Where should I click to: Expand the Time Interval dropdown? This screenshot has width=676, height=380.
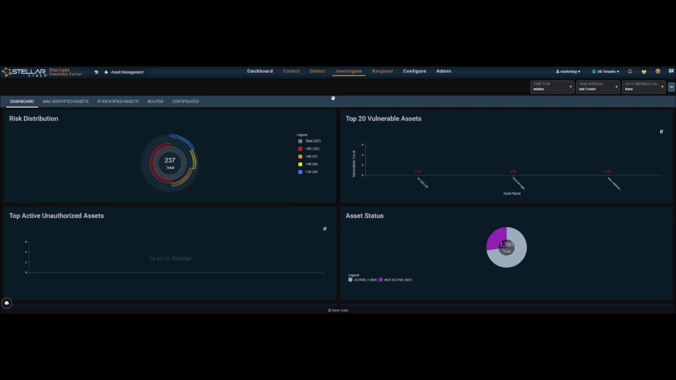point(598,87)
